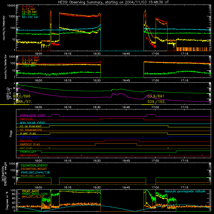Screen dimensions: 214x214
Task: Click the "DECIMATION_WEIGHT" legend label
Action: coord(34,169)
